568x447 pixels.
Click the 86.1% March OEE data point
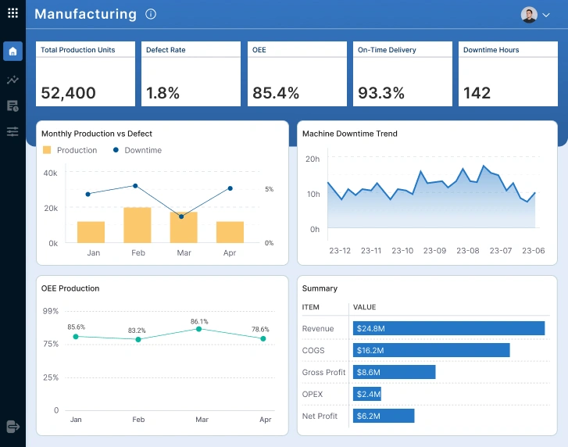tap(199, 329)
